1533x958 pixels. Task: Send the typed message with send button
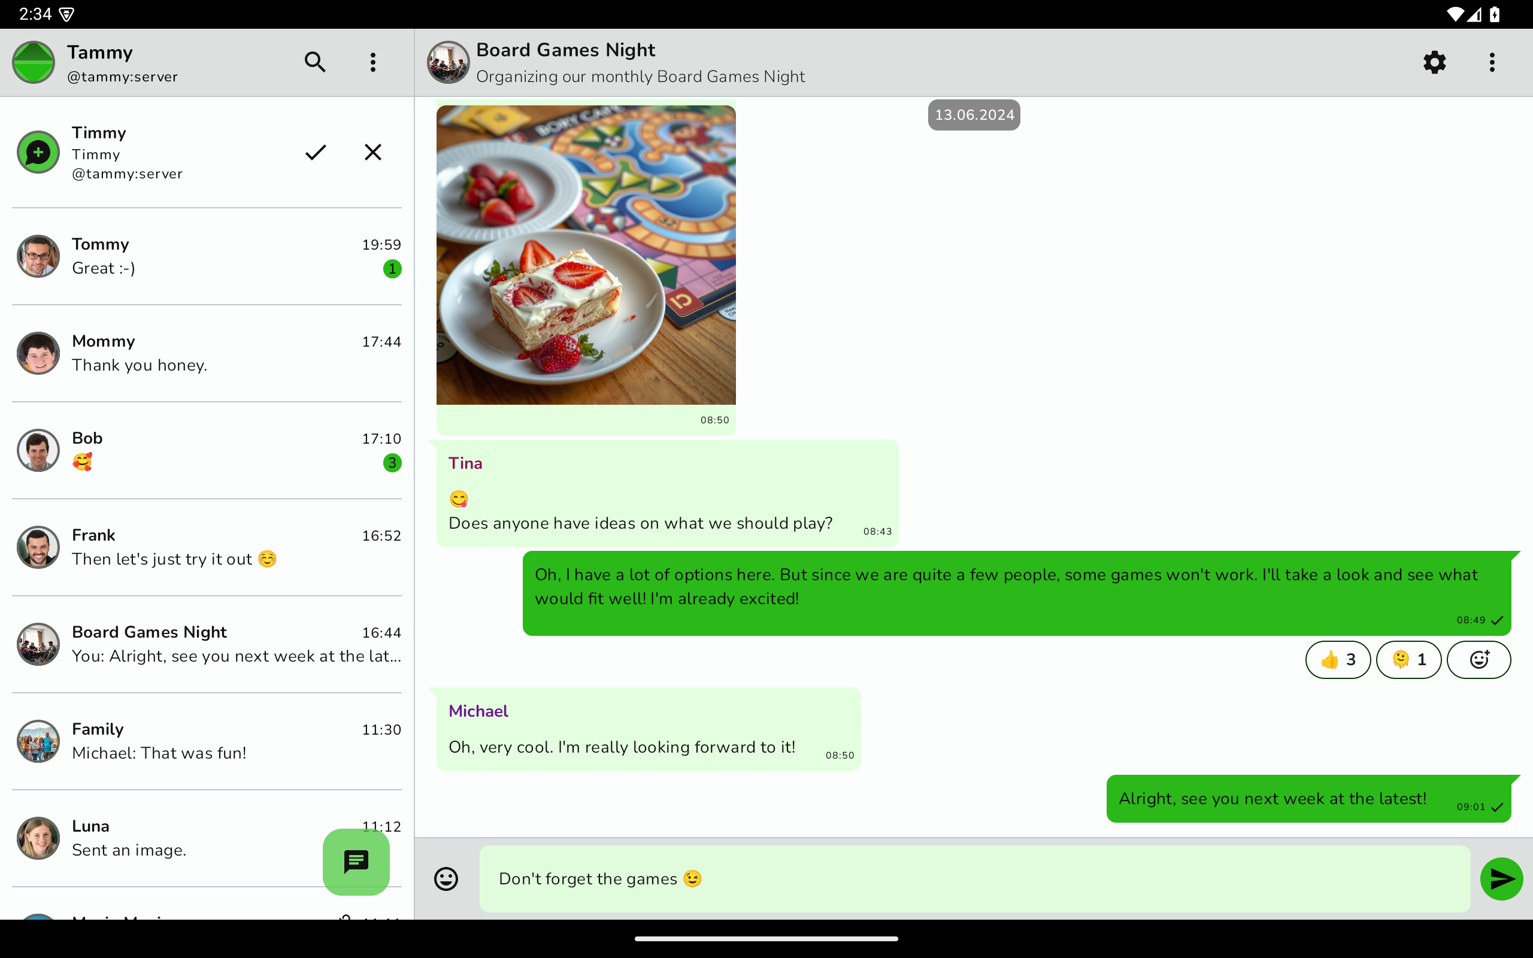tap(1502, 878)
